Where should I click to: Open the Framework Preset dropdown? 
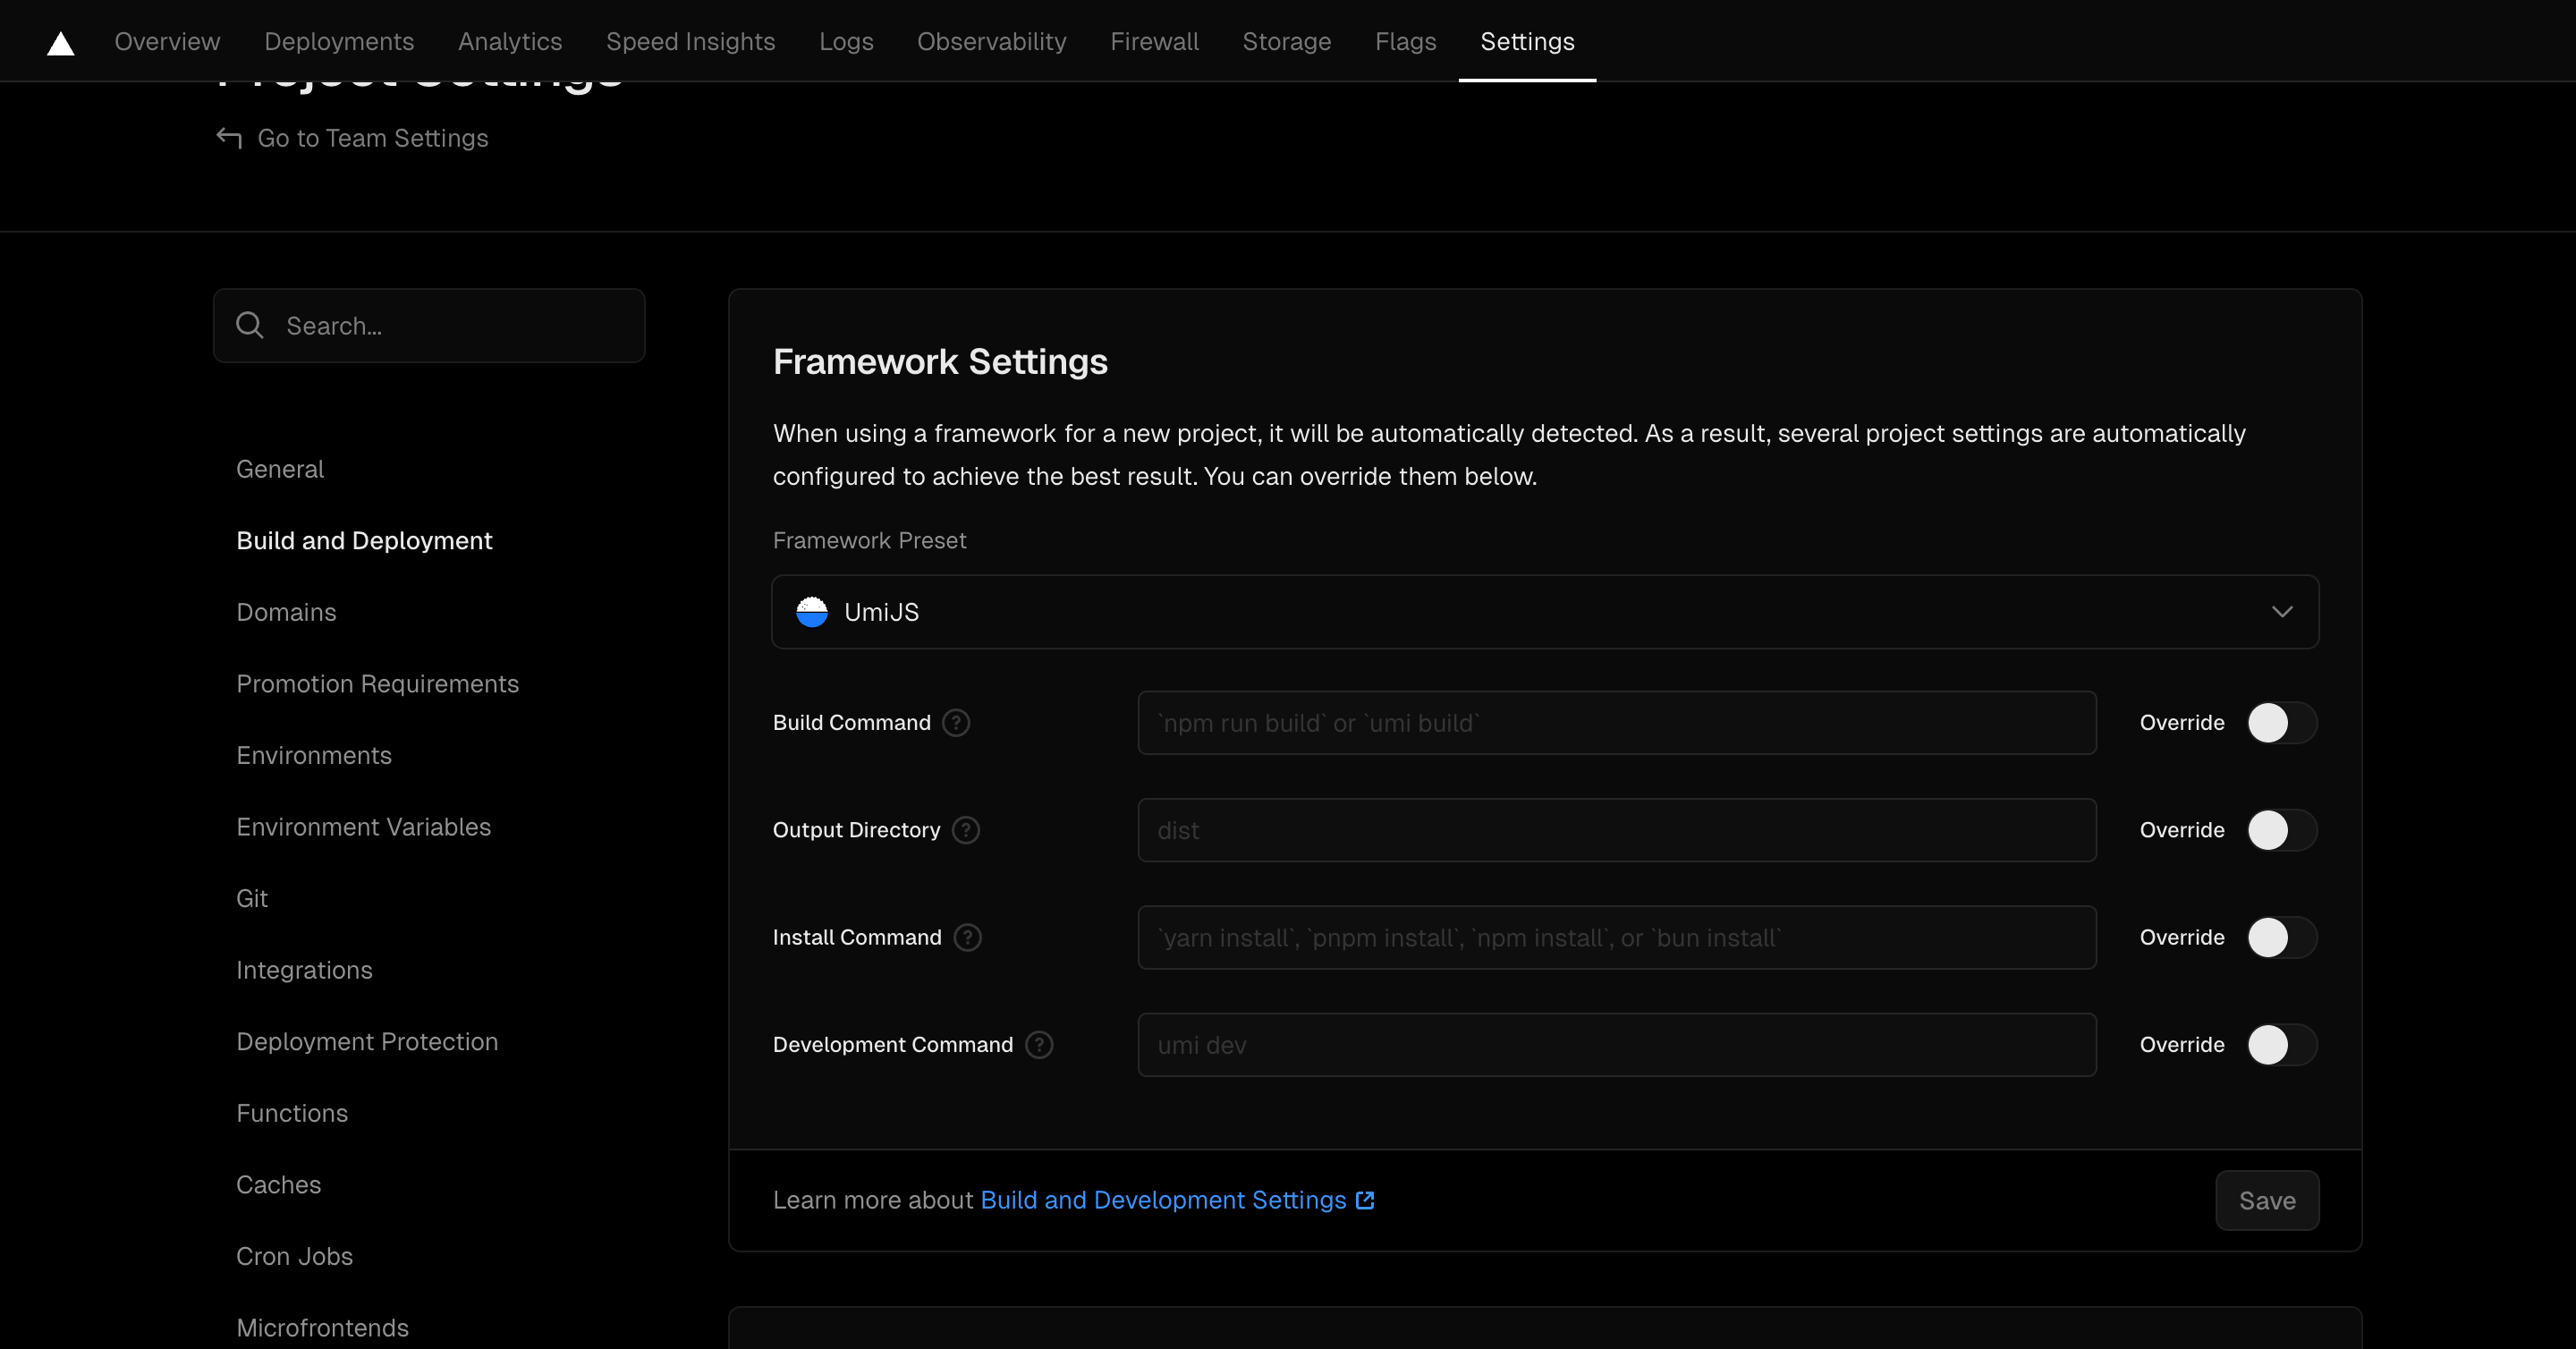coord(1543,612)
